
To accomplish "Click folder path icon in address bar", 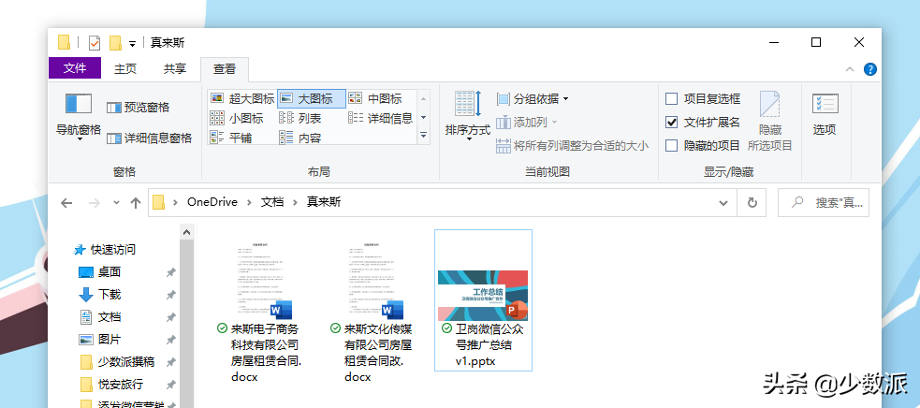I will click(158, 202).
